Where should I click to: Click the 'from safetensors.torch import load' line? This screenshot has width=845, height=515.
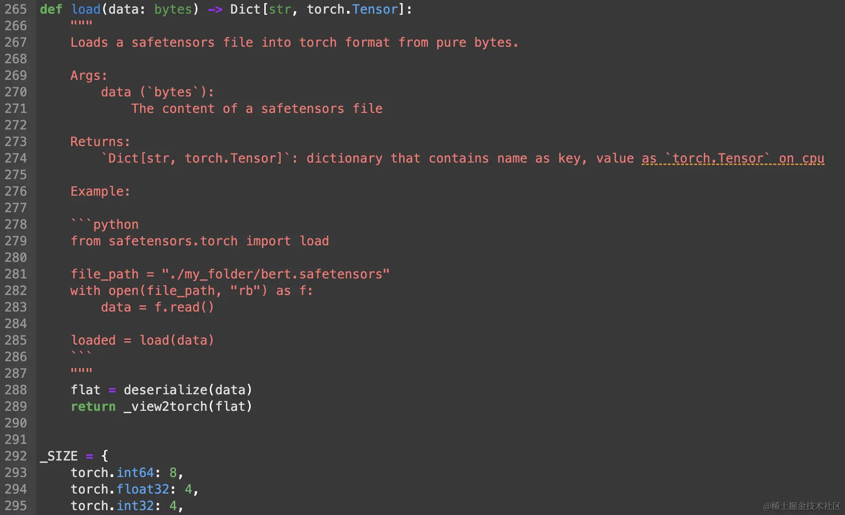[x=200, y=241]
